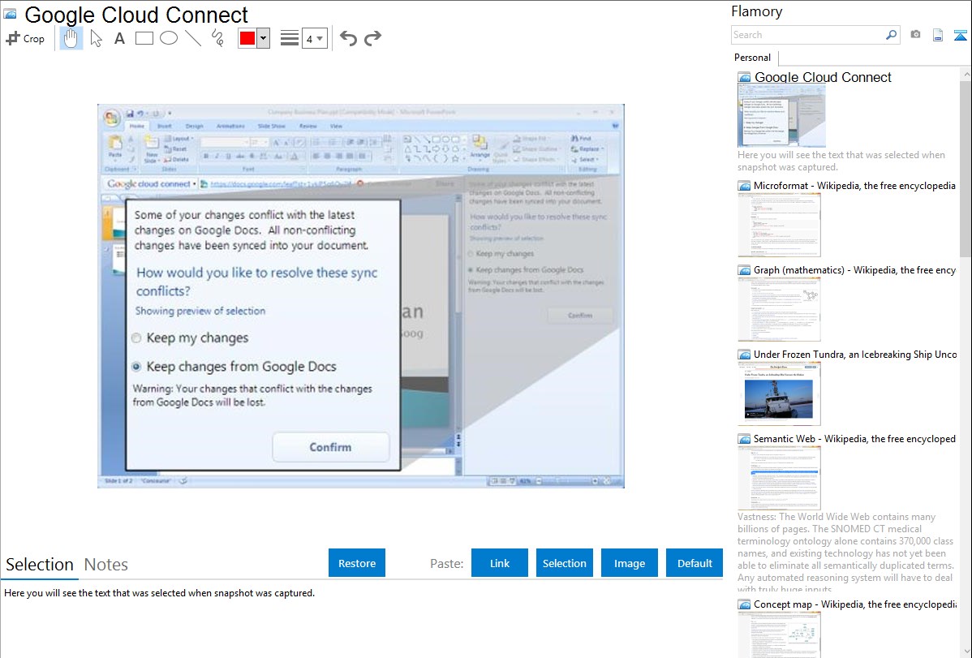Activate the Crop tool
The height and width of the screenshot is (658, 972).
point(25,38)
